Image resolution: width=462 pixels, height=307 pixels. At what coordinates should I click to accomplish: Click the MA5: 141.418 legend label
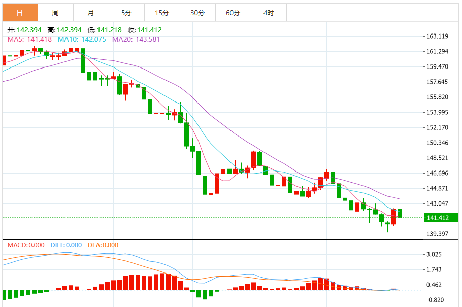pos(29,39)
